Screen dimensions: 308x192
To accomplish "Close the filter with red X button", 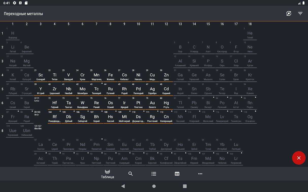I will coord(299,158).
